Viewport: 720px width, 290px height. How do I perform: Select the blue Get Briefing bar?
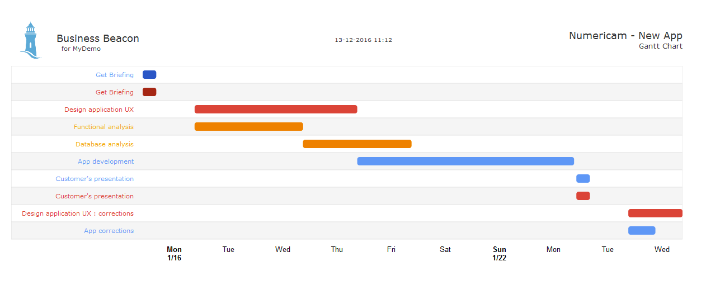(149, 75)
